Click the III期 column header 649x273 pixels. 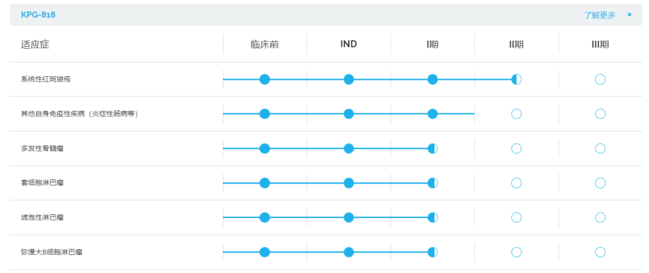(600, 44)
